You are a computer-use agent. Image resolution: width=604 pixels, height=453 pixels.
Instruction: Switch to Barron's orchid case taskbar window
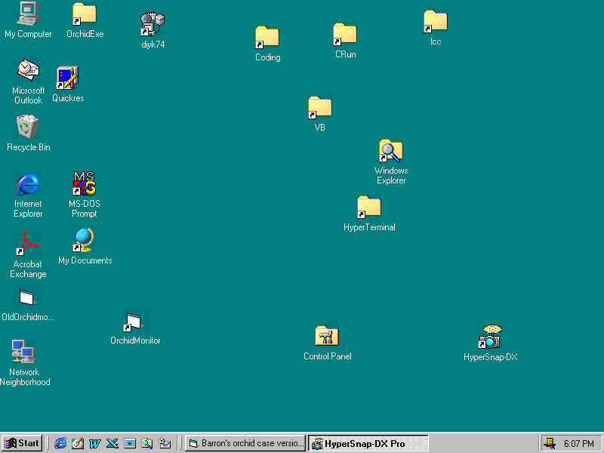[245, 443]
